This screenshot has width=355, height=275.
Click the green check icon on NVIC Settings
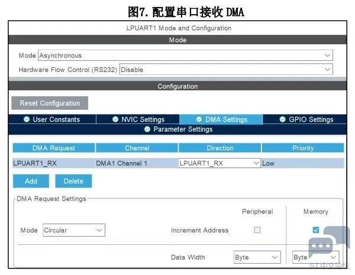(115, 119)
